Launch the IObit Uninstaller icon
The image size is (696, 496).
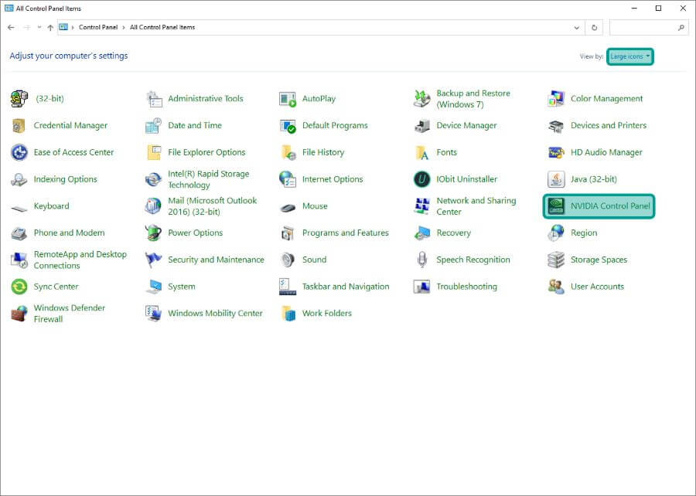pos(421,179)
